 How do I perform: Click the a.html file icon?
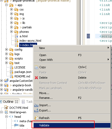click(x=16, y=36)
